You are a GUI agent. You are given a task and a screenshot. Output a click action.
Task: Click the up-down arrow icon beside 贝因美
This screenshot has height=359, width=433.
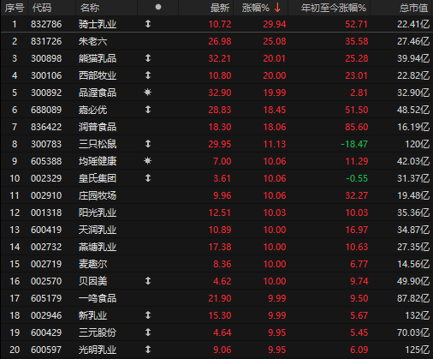pos(148,281)
